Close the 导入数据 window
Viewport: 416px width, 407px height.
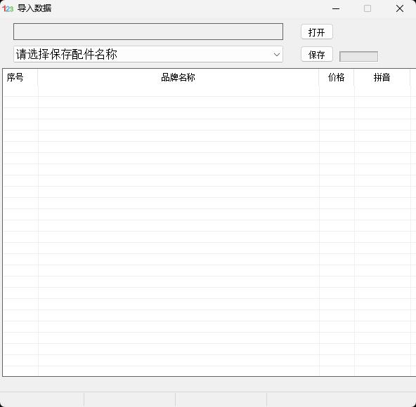tap(400, 8)
